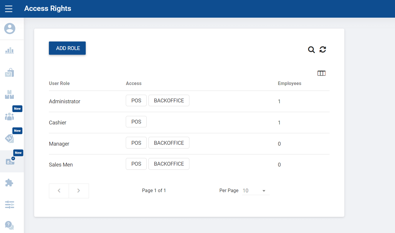395x233 pixels.
Task: Click the employee count for Sales Men
Action: coord(279,165)
